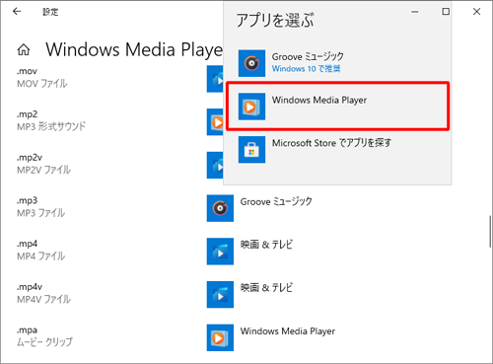
Task: Select the .mpa file type label
Action: point(27,329)
